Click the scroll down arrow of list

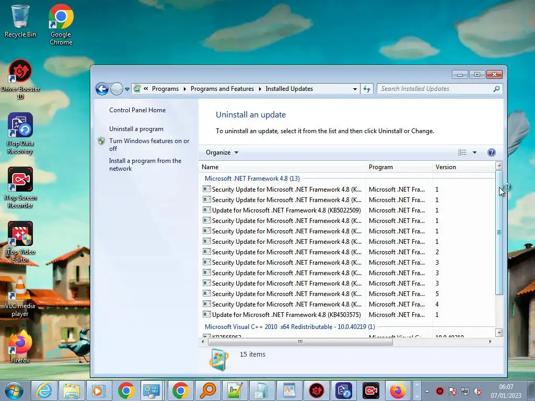click(499, 333)
